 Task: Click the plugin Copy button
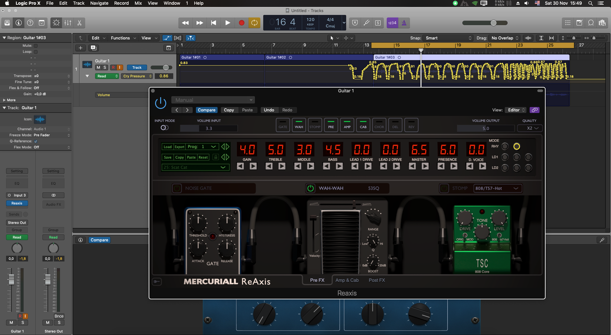pos(229,110)
